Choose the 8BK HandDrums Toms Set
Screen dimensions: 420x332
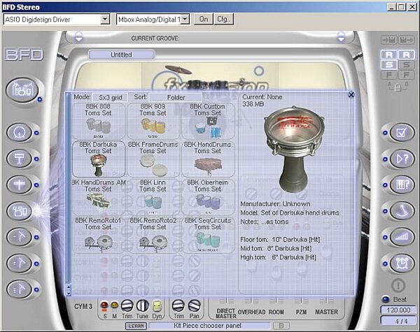point(208,159)
